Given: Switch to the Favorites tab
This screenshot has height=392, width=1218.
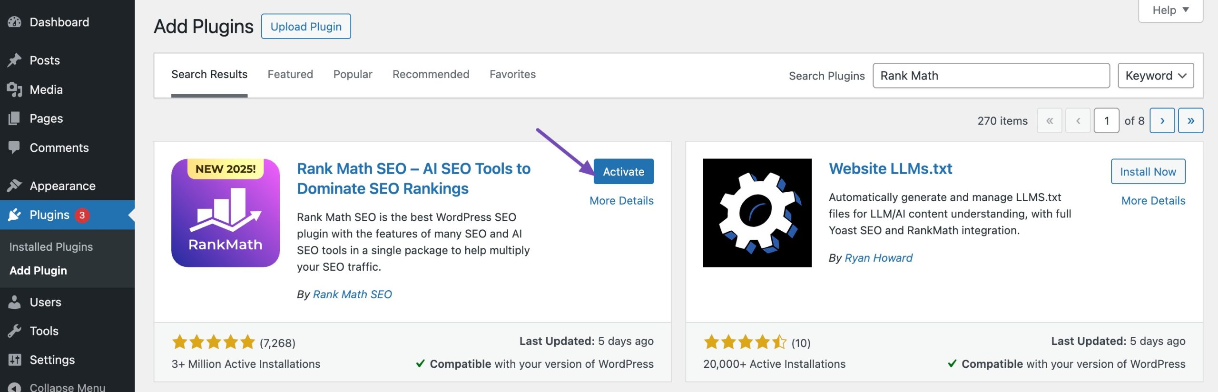Looking at the screenshot, I should 512,74.
